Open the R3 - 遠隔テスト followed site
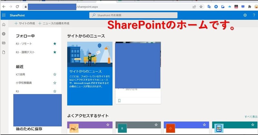 point(25,52)
